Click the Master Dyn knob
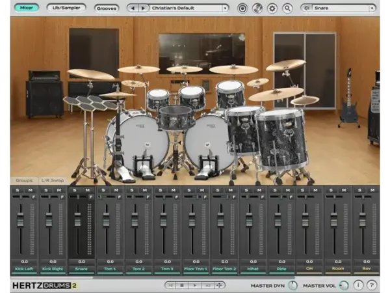This screenshot has height=293, width=390. (x=292, y=286)
